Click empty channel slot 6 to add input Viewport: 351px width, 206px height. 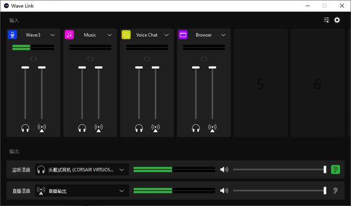click(318, 83)
